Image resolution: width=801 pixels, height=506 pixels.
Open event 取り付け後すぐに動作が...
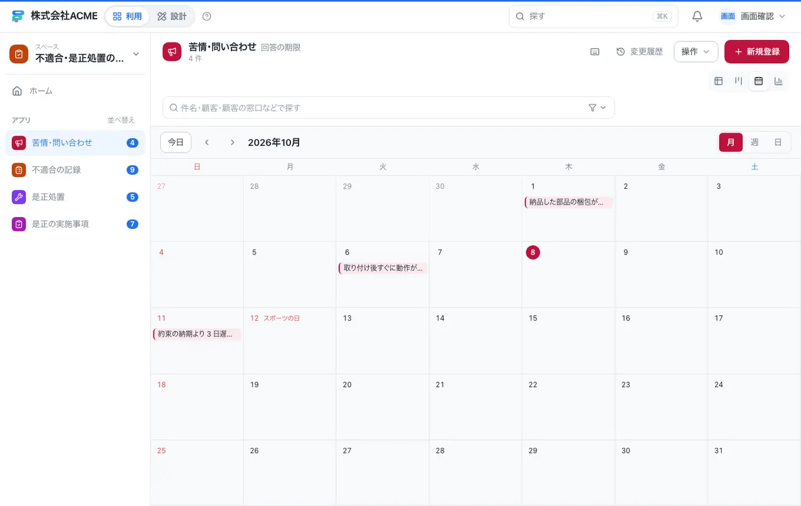tap(383, 268)
